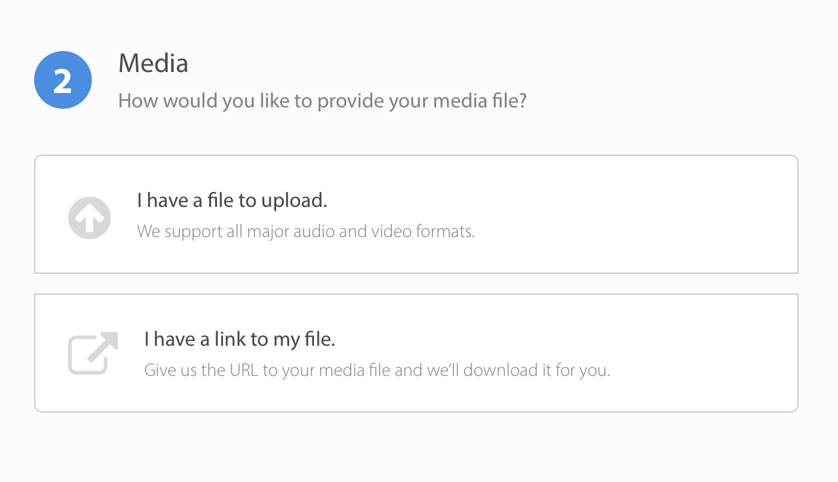The width and height of the screenshot is (838, 482).
Task: Choose "I have a file to upload."
Action: 232,200
